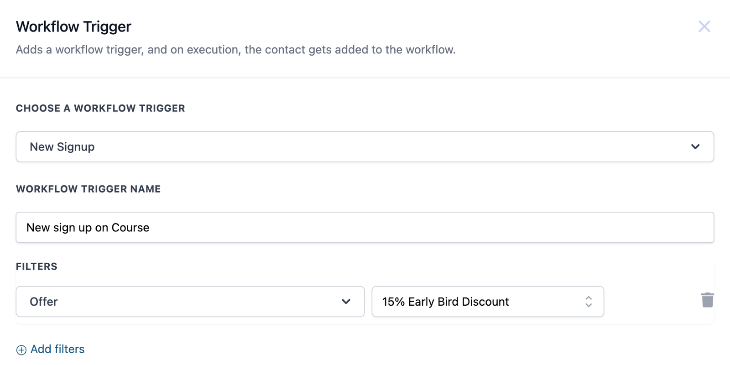Select the New Signup trigger value text
The height and width of the screenshot is (365, 730).
point(62,147)
